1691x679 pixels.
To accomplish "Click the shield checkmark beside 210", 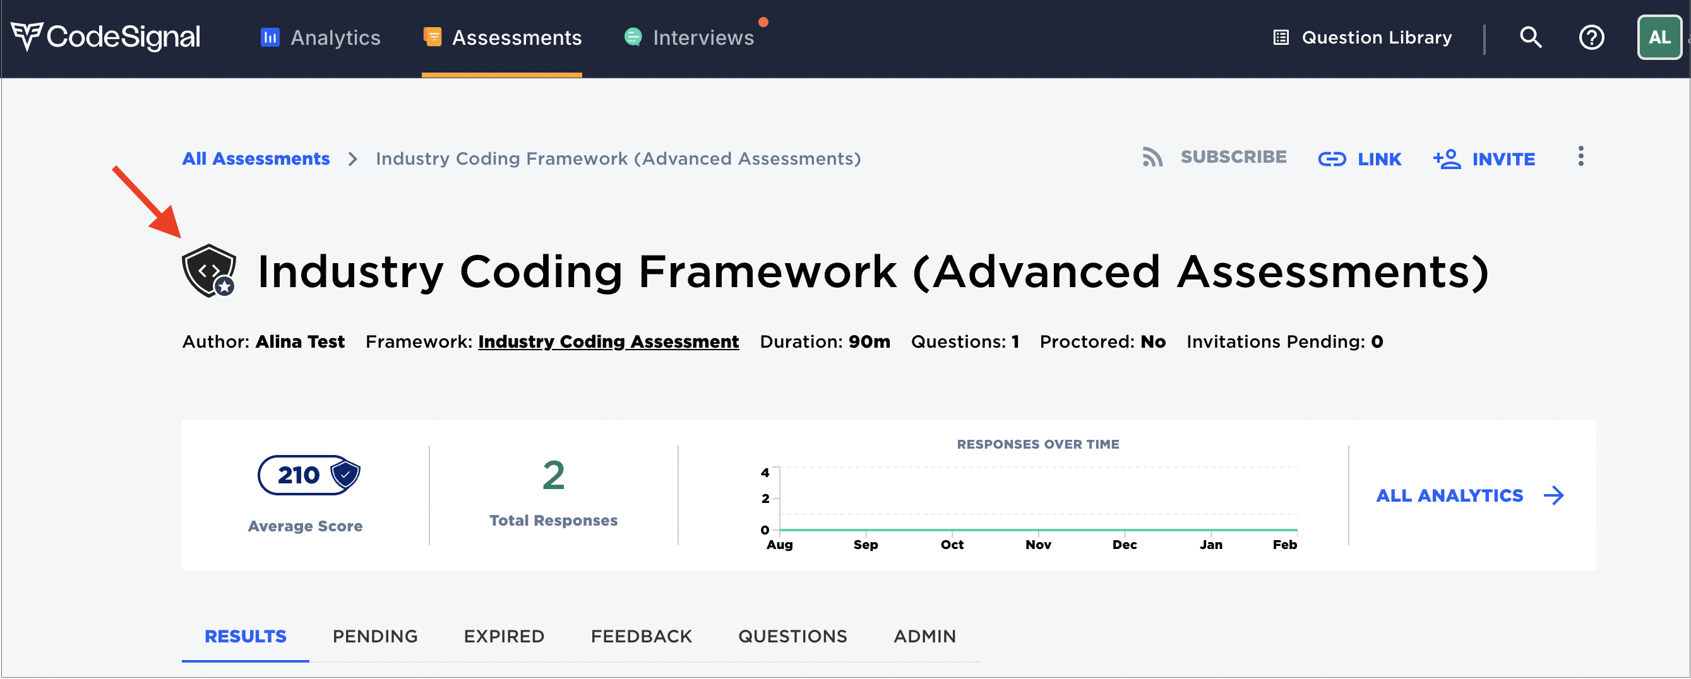I will 345,475.
